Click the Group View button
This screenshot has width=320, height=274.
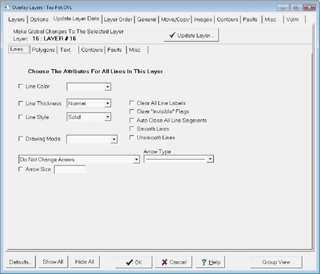(x=276, y=262)
